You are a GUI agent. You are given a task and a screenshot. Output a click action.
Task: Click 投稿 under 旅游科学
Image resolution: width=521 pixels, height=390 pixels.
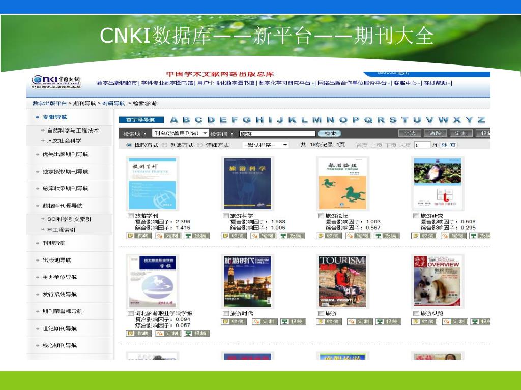pyautogui.click(x=292, y=236)
